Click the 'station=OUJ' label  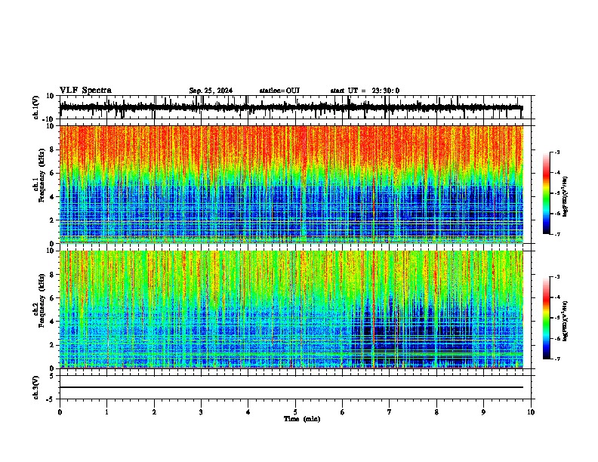(279, 91)
